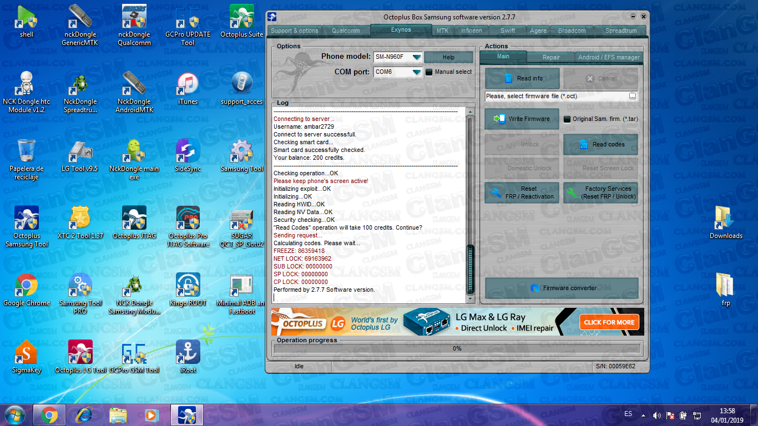Select the NET LOCK: 69163962 log line
758x426 pixels.
(x=302, y=258)
